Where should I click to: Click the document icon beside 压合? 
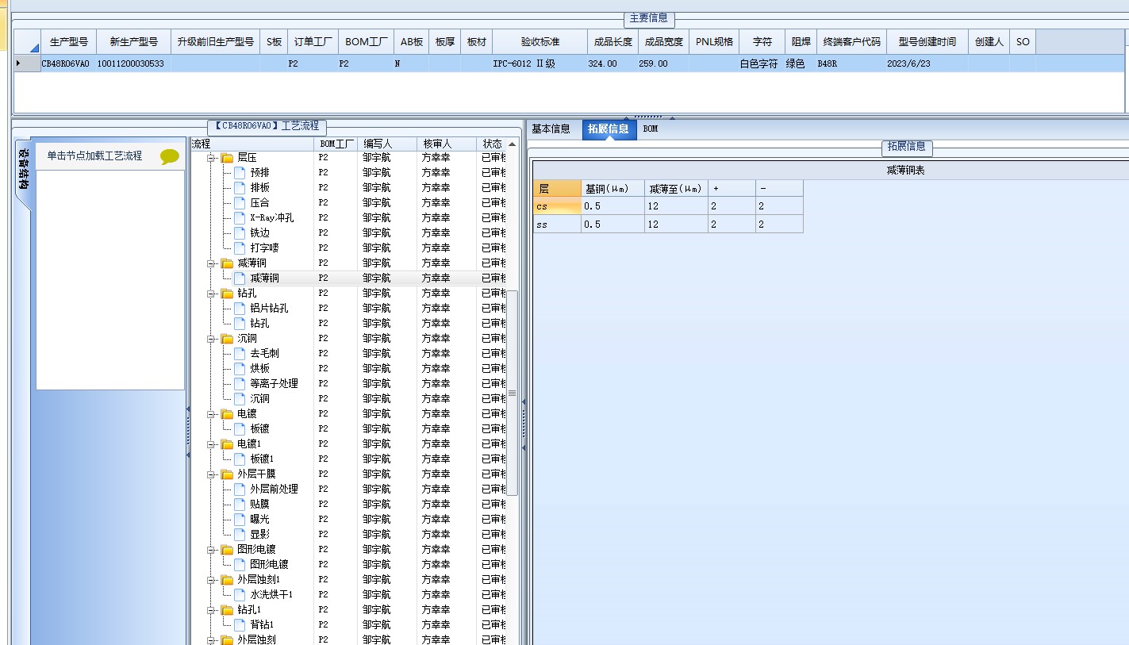pos(240,202)
